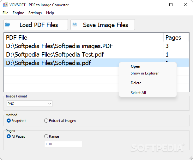Choose Delete from the context menu
This screenshot has height=160, width=193.
(148, 83)
